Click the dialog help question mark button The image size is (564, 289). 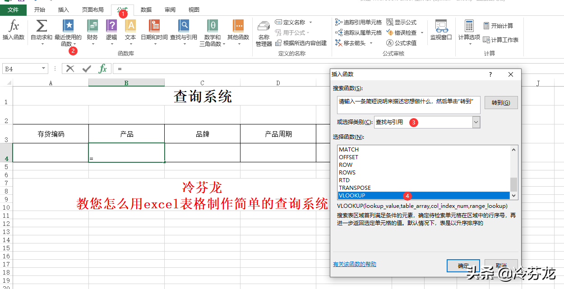pyautogui.click(x=490, y=74)
